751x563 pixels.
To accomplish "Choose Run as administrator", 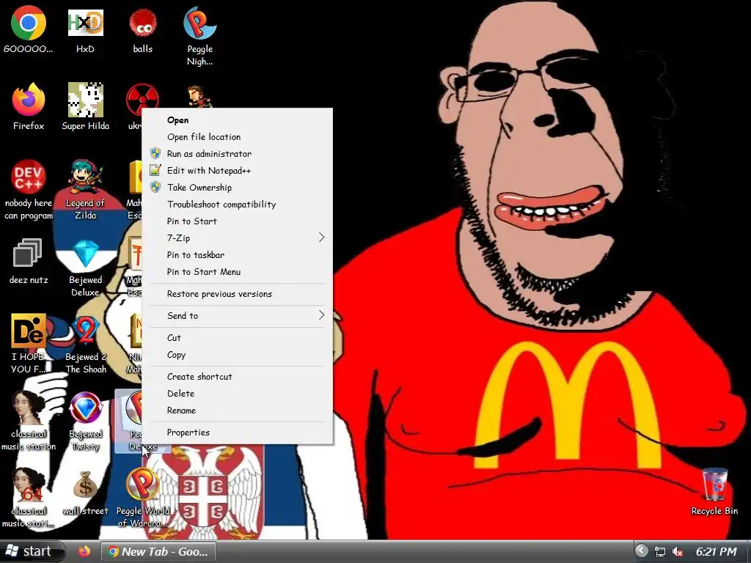I will (237, 154).
